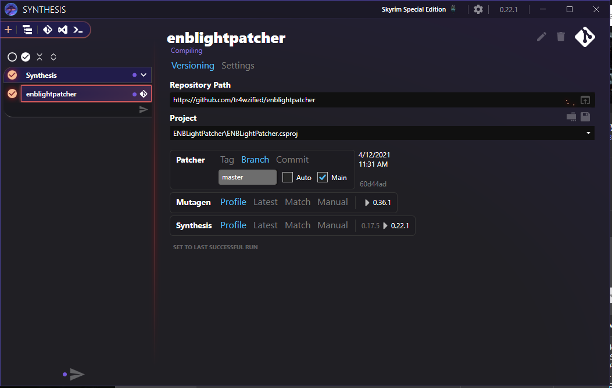Select Latest for Synthesis versioning

click(x=266, y=225)
